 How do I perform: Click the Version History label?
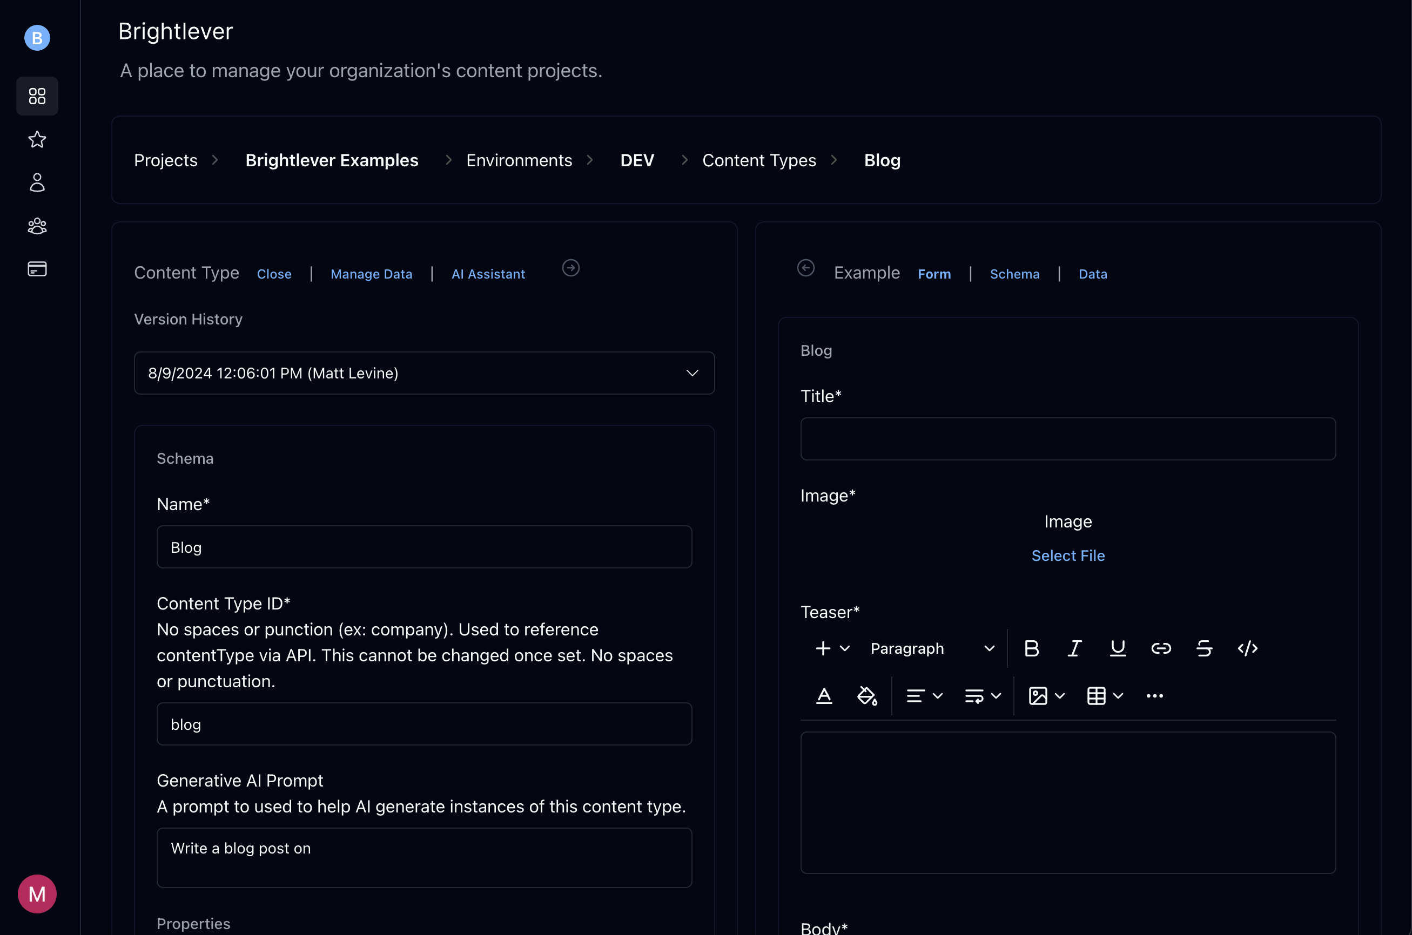coord(188,320)
